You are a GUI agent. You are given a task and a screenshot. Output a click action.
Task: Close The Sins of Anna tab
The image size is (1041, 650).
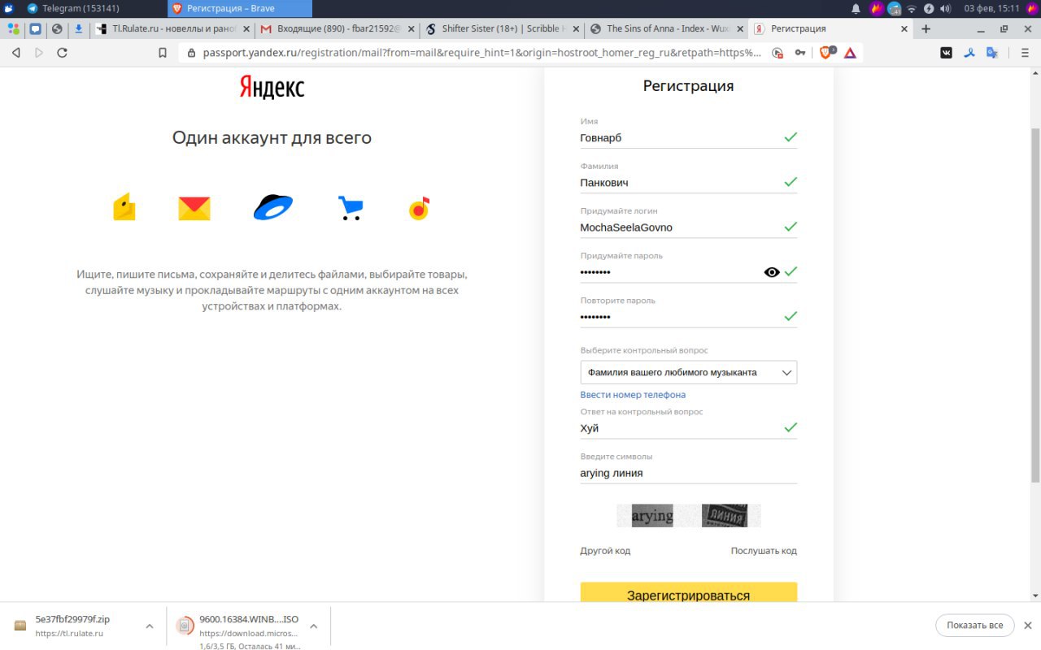pos(739,28)
